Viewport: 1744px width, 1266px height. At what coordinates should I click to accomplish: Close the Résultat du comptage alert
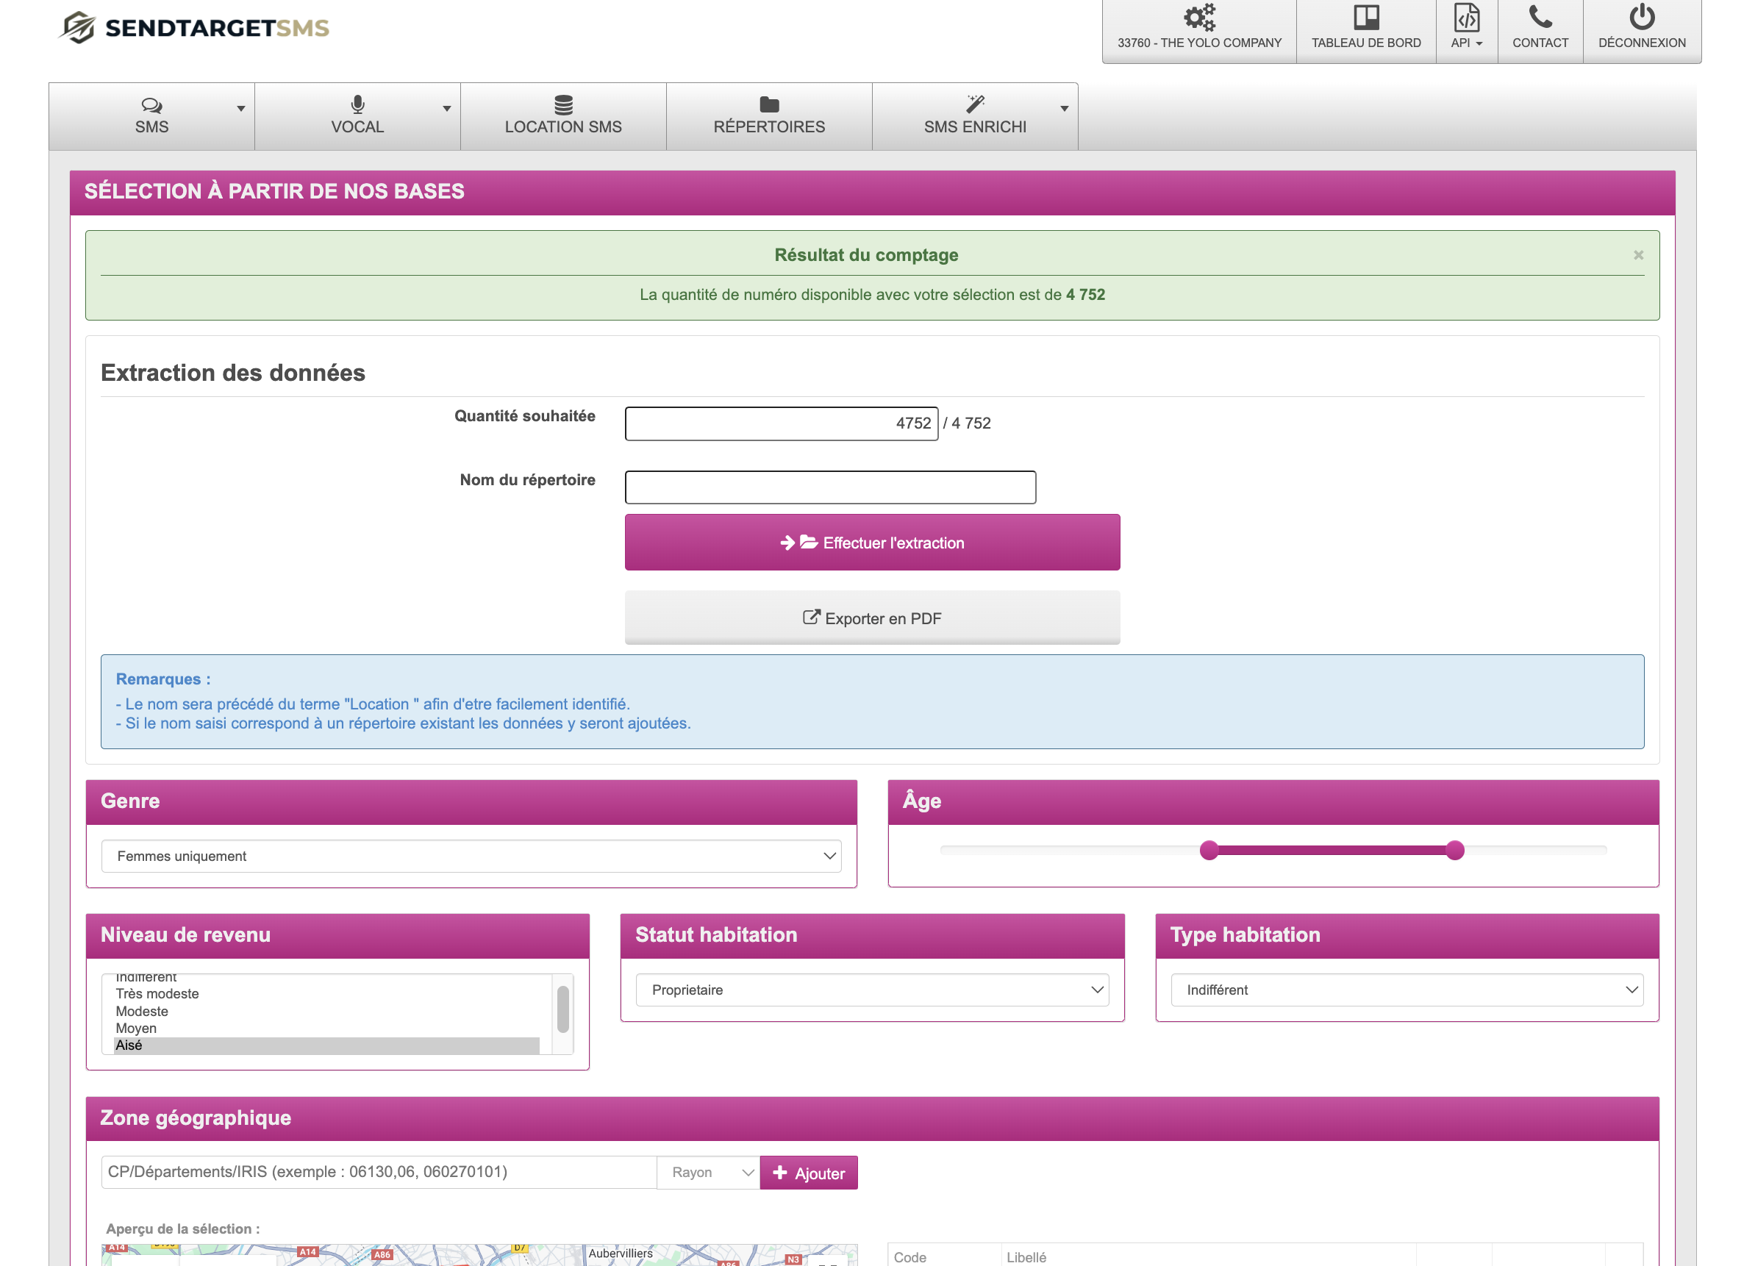1639,254
